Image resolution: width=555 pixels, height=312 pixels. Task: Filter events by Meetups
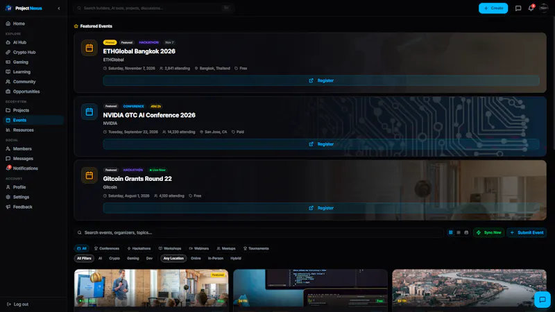226,249
